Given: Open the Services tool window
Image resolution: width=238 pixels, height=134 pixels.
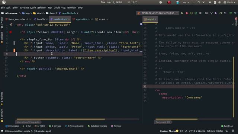Looking at the screenshot, I should coord(55,126).
